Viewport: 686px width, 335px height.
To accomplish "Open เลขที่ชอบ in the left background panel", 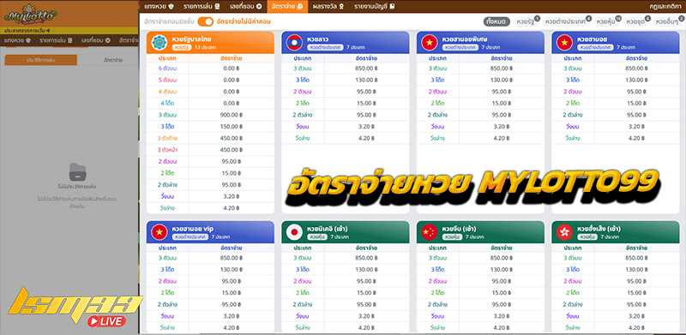I will pos(95,40).
